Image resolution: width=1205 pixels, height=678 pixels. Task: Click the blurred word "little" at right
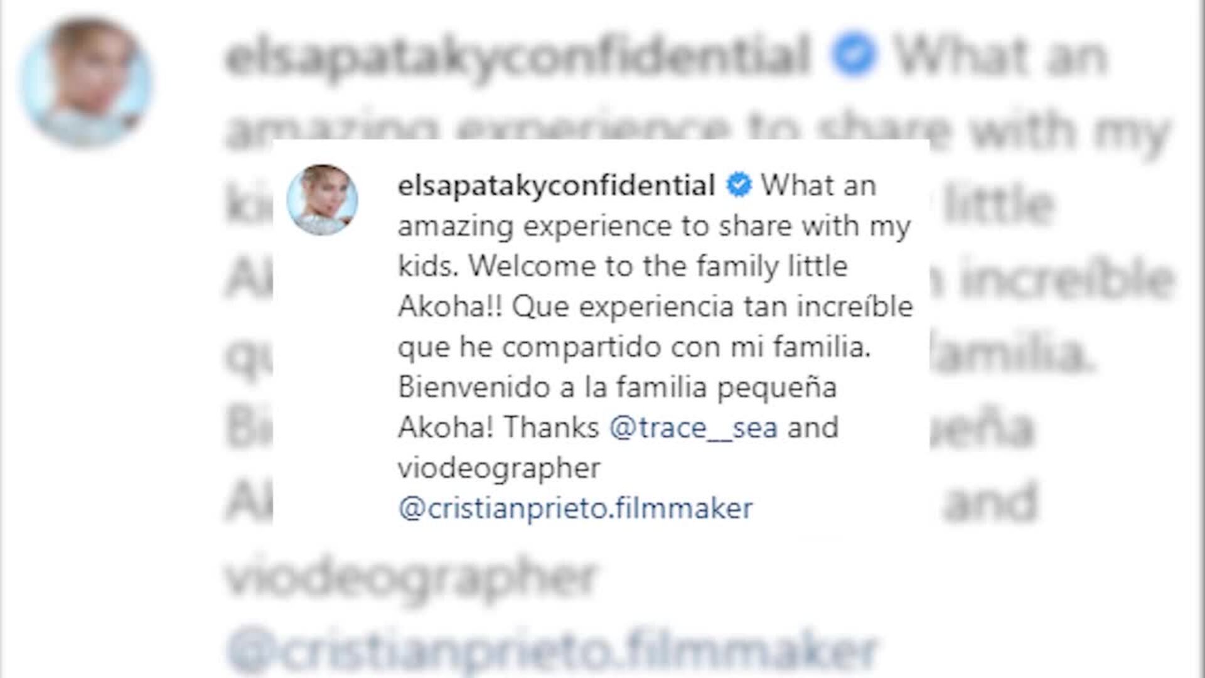tap(998, 204)
